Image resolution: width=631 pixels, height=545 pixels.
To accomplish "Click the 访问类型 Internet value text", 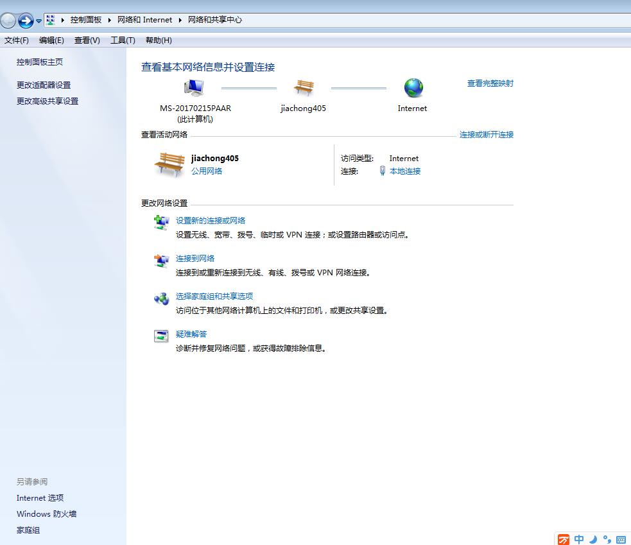I will coord(404,159).
